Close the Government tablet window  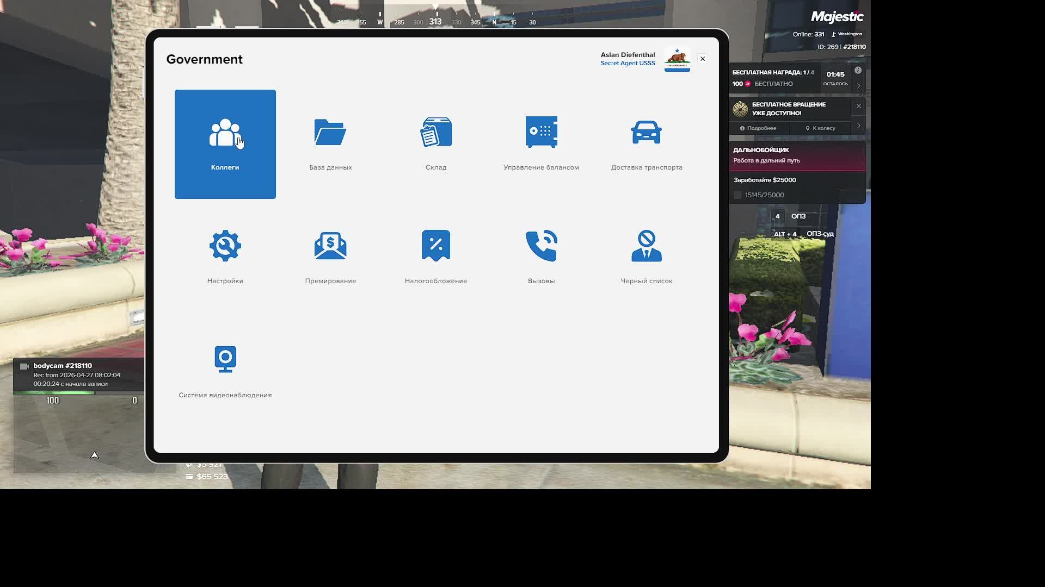[x=702, y=59]
